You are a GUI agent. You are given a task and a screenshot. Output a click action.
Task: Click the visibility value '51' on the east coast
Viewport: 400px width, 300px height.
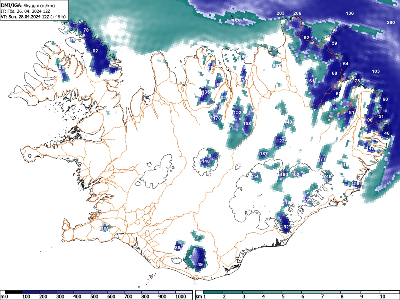[381, 116]
